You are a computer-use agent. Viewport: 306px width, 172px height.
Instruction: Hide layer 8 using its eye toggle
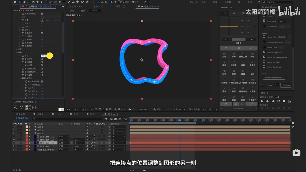(14, 149)
